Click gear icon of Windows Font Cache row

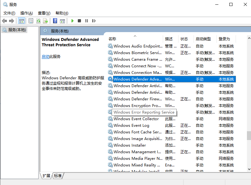(110, 132)
